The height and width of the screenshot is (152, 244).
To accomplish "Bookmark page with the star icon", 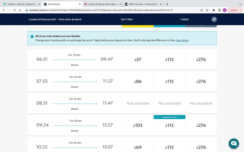I will coord(207,10).
